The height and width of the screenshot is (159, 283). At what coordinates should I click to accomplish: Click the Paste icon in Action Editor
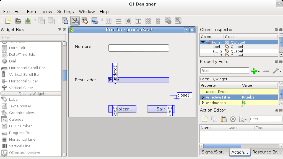(x=224, y=119)
